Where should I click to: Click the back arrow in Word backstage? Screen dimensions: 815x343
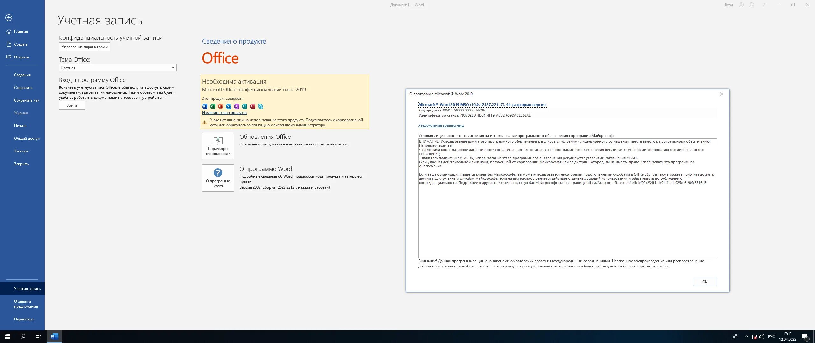pos(9,18)
